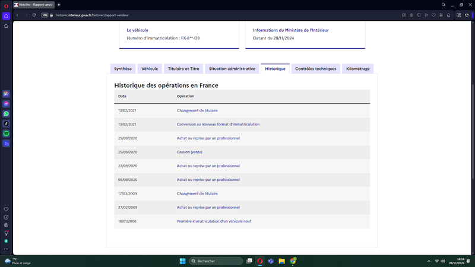
Task: Select the HistoVec Rapport vendeur browser tab
Action: [34, 5]
